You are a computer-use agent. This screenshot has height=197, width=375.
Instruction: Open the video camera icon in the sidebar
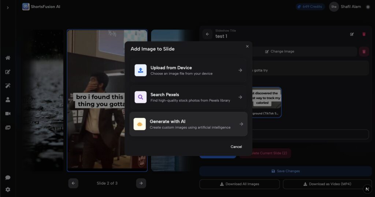coord(8,113)
